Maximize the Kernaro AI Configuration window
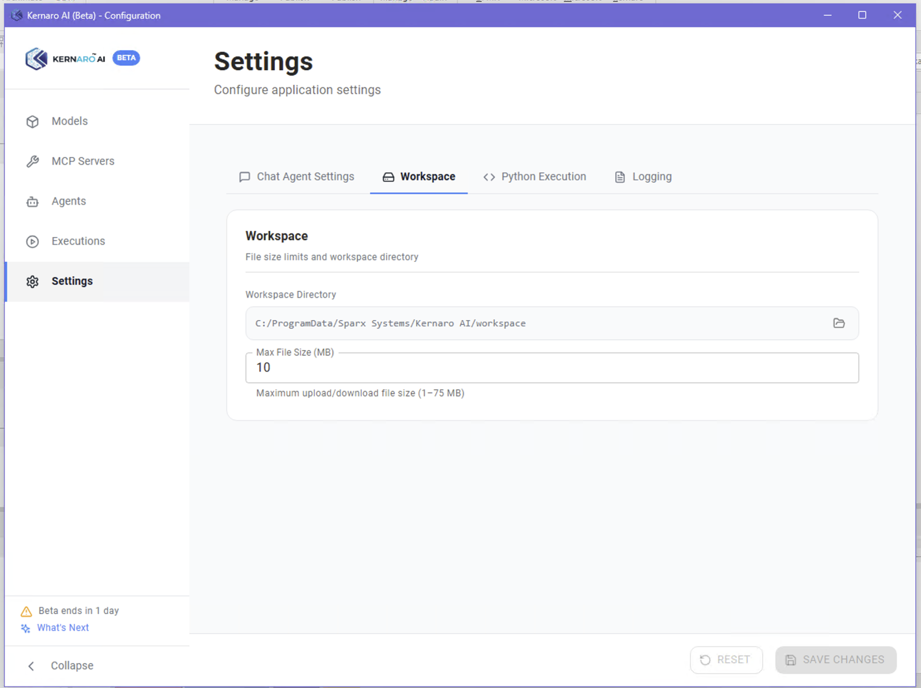This screenshot has width=921, height=688. coord(862,15)
